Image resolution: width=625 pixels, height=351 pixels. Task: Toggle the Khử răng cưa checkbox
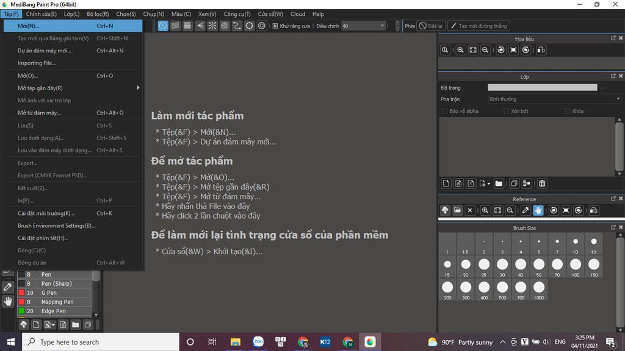tap(275, 26)
